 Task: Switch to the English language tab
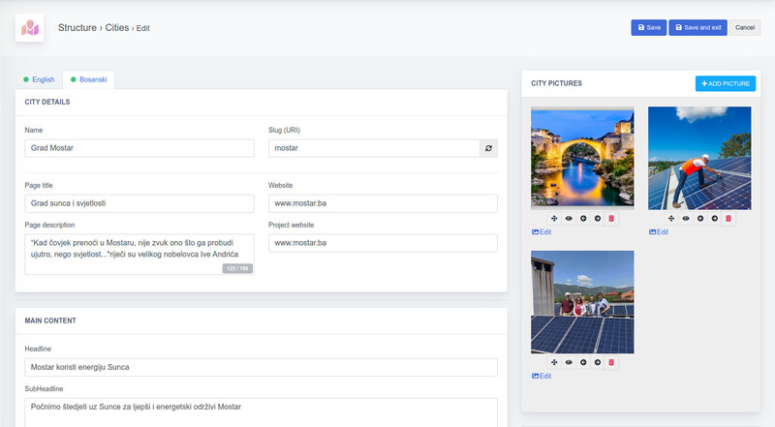click(x=39, y=79)
